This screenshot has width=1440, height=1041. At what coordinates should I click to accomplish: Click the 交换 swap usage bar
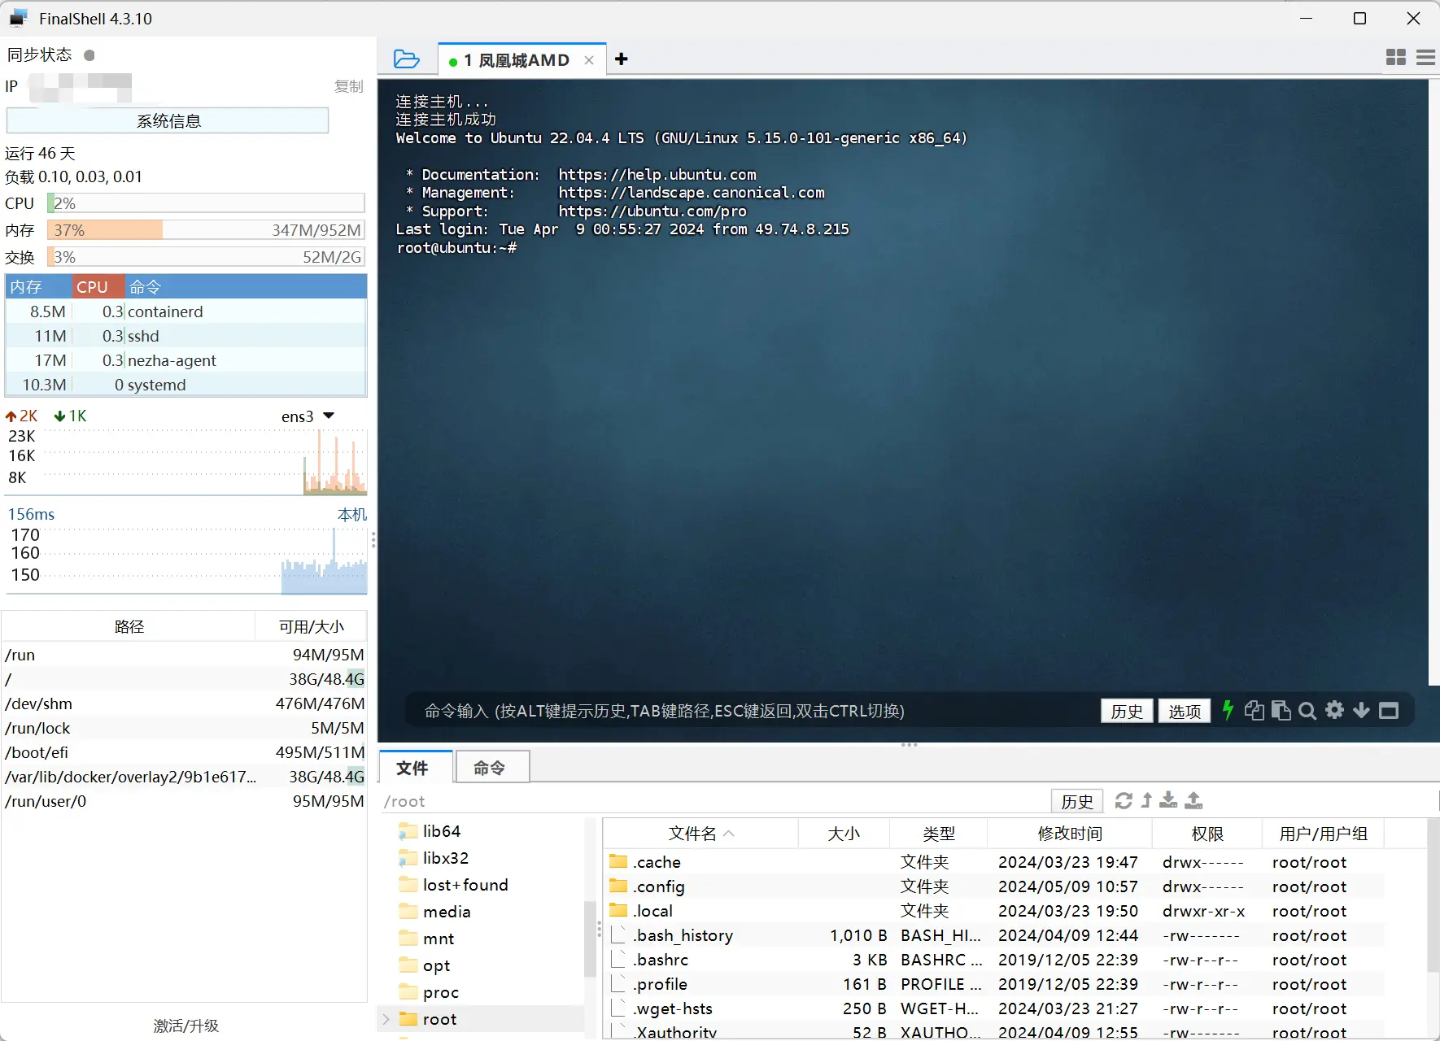coord(206,257)
